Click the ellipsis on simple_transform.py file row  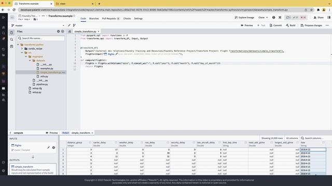[x=63, y=72]
